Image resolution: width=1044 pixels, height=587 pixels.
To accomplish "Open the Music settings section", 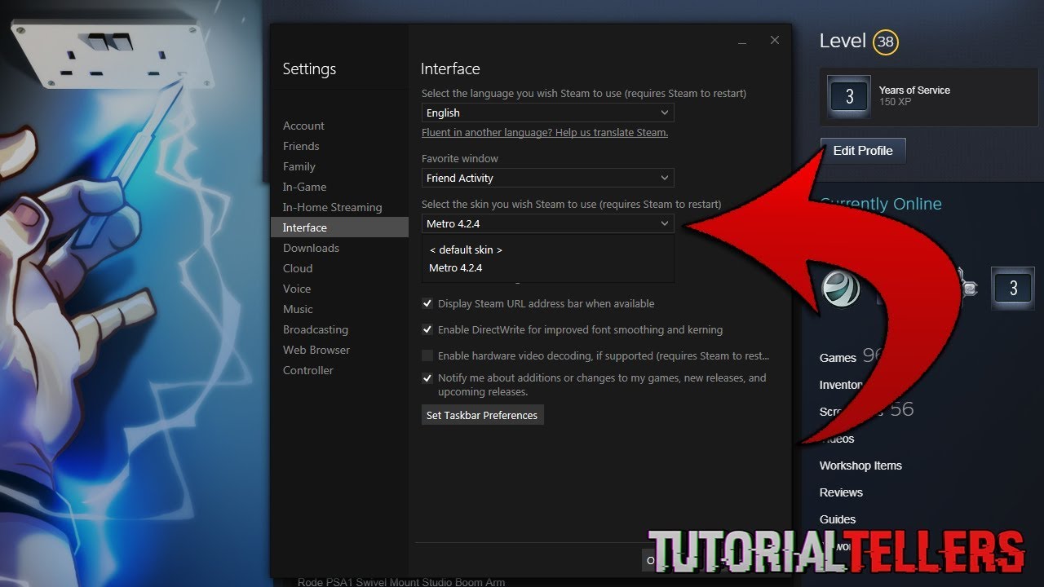I will click(298, 309).
